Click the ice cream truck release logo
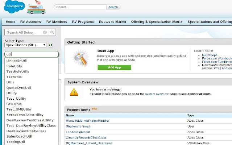This screenshot has height=145, width=232. pyautogui.click(x=37, y=7)
